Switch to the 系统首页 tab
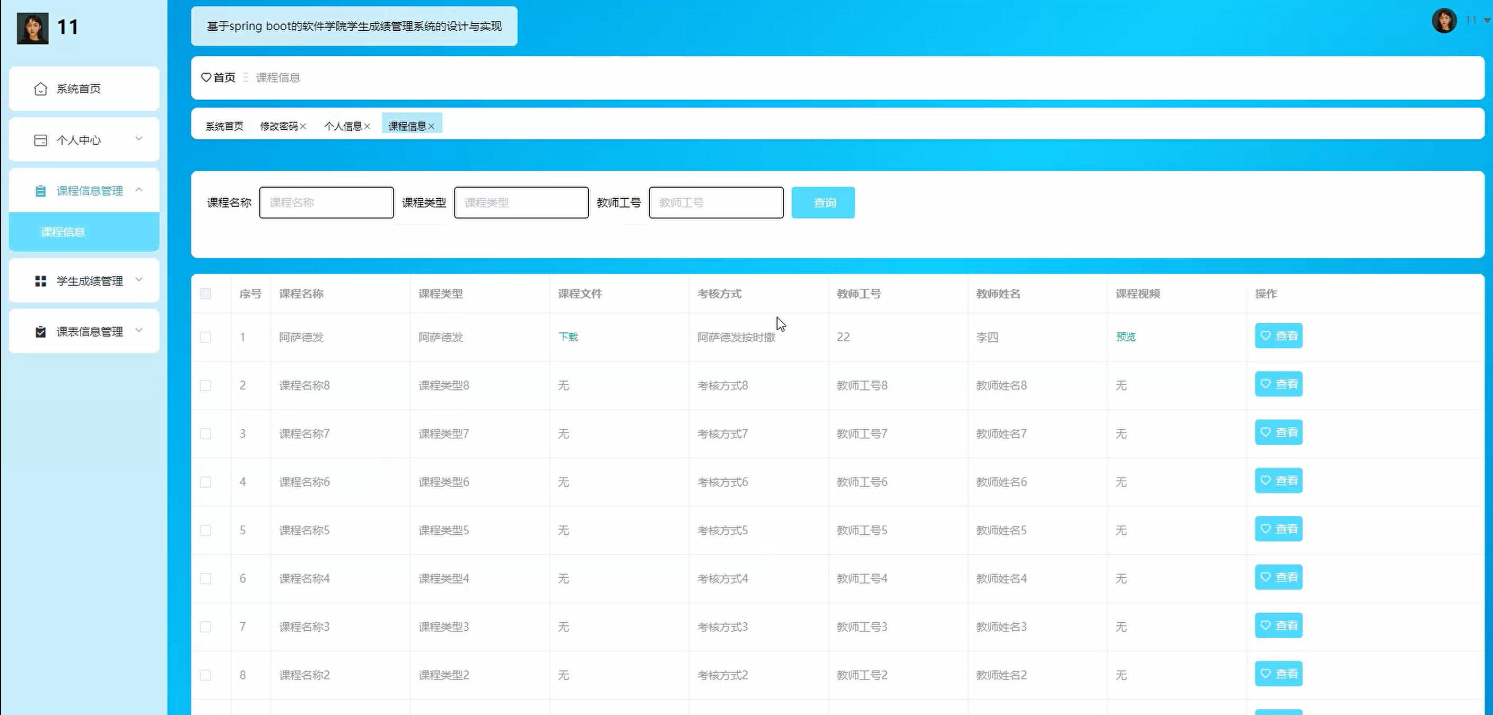Image resolution: width=1493 pixels, height=715 pixels. [x=224, y=126]
